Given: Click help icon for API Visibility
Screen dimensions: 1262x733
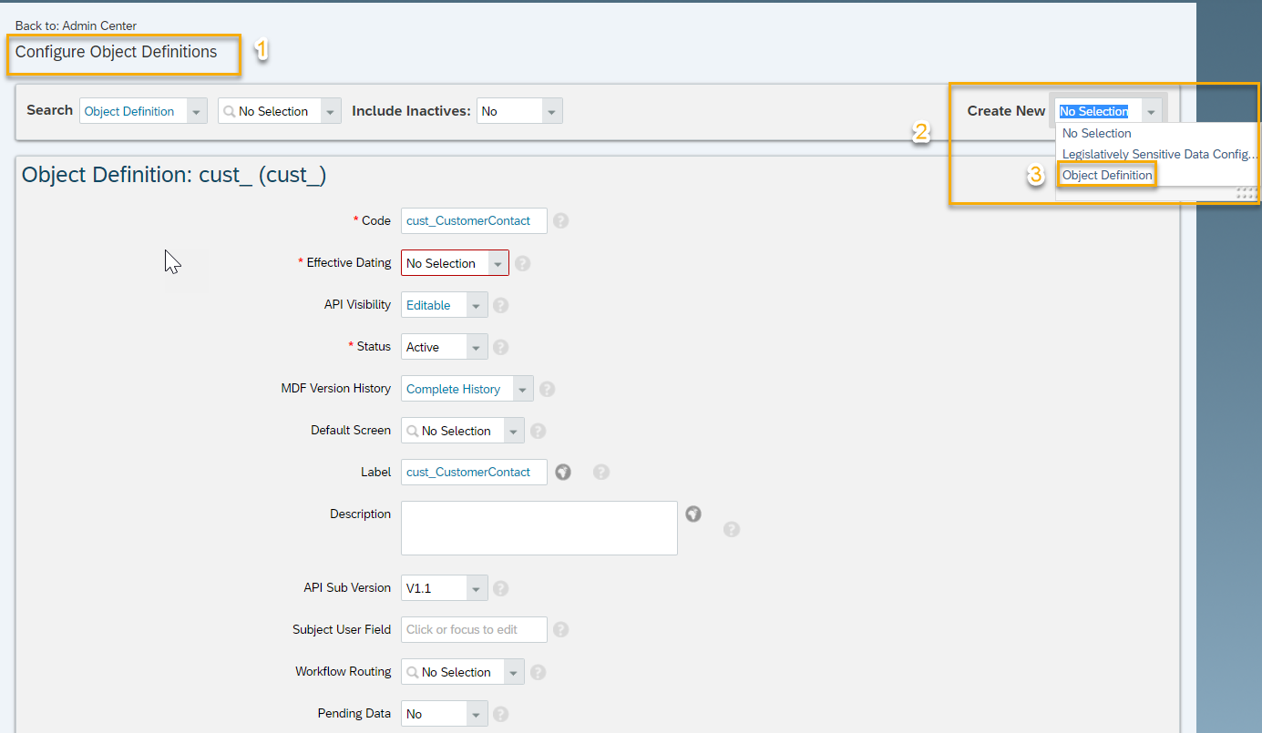Looking at the screenshot, I should (501, 305).
